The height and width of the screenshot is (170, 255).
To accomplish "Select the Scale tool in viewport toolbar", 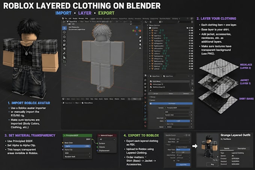I will pos(64,45).
